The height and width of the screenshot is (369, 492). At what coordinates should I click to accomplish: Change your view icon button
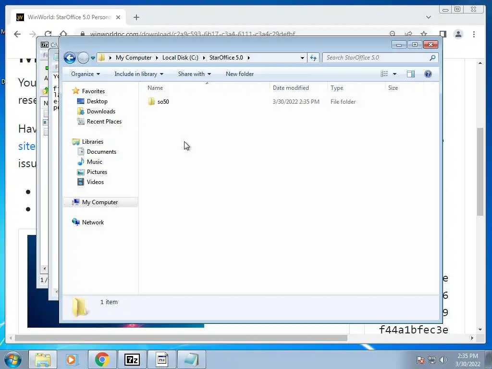[384, 74]
